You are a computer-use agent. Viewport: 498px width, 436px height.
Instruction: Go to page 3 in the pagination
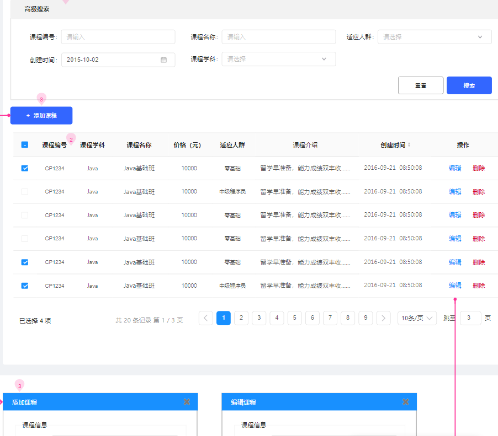(x=259, y=318)
